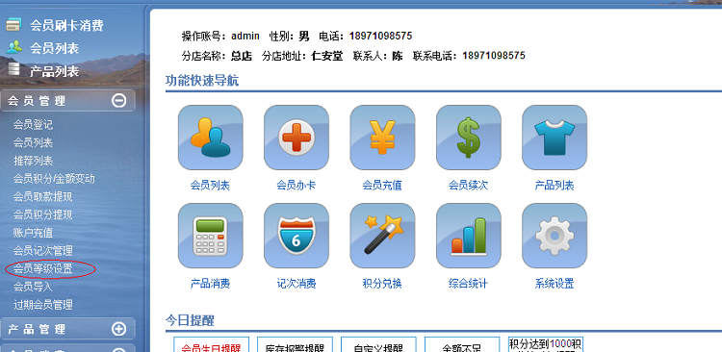Image resolution: width=722 pixels, height=352 pixels.
Task: Click the 功能快速导航 heading
Action: coord(202,81)
